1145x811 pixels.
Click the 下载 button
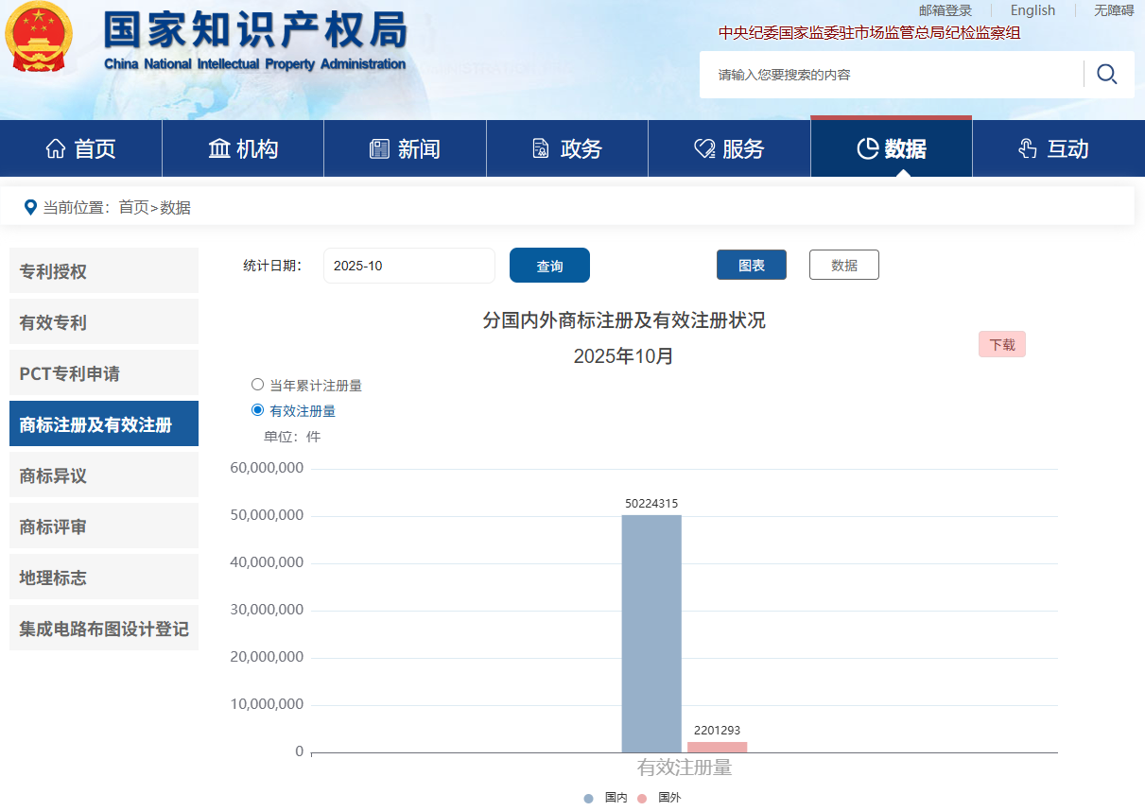[x=1001, y=345]
